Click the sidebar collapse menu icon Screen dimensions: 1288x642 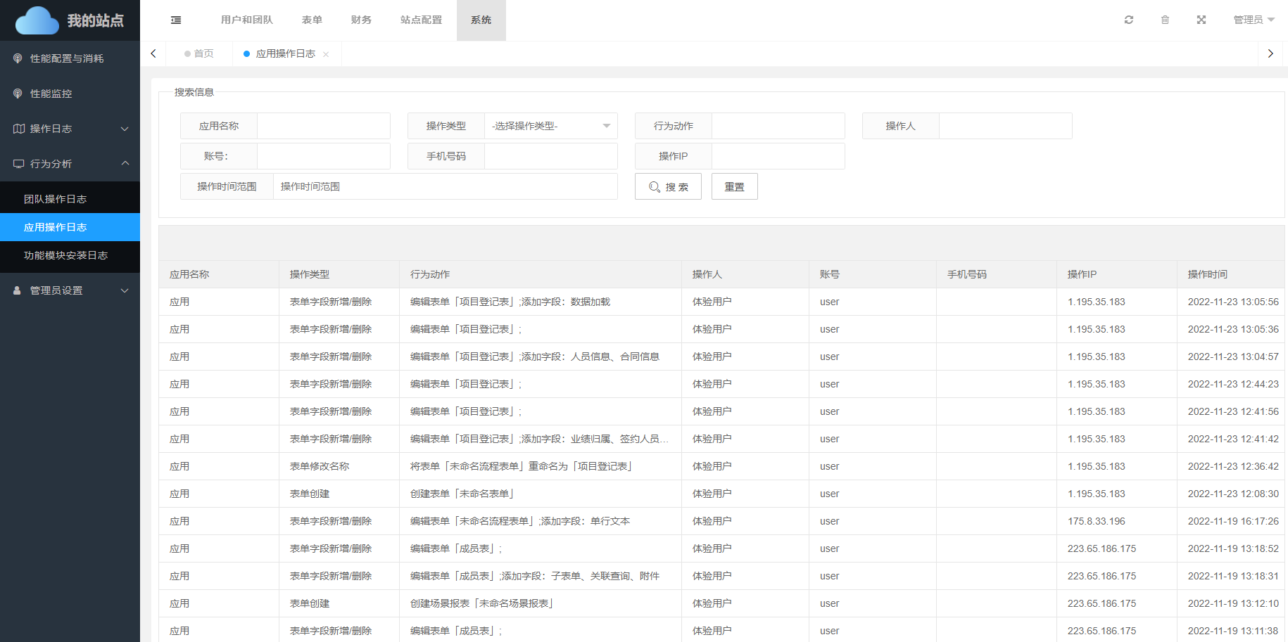tap(176, 20)
